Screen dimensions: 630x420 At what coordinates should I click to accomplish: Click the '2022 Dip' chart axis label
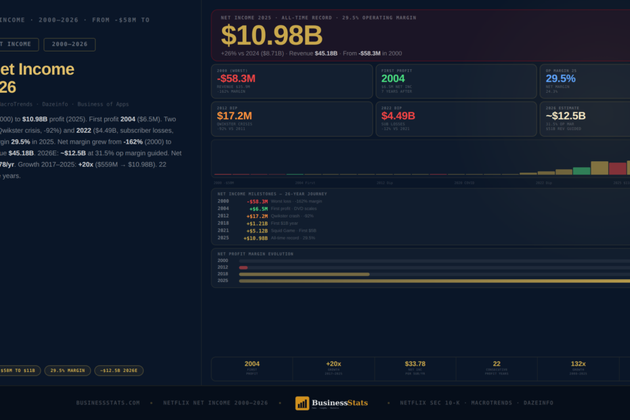pos(543,183)
